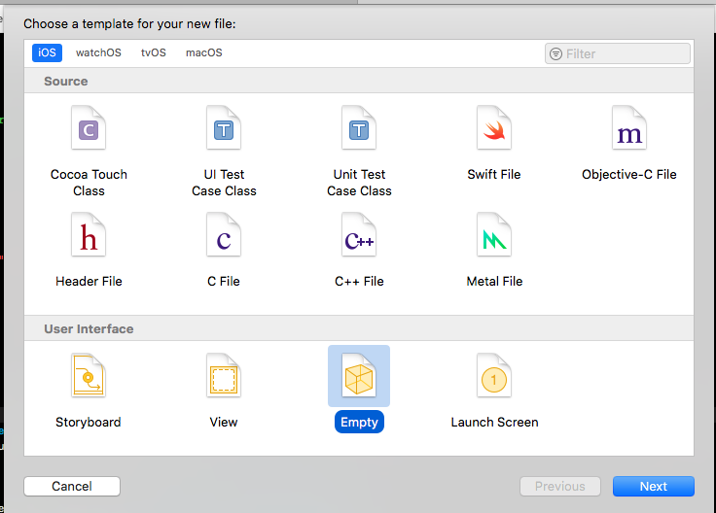Click inside the Filter search field
Screen dimensions: 716x513
[x=618, y=53]
